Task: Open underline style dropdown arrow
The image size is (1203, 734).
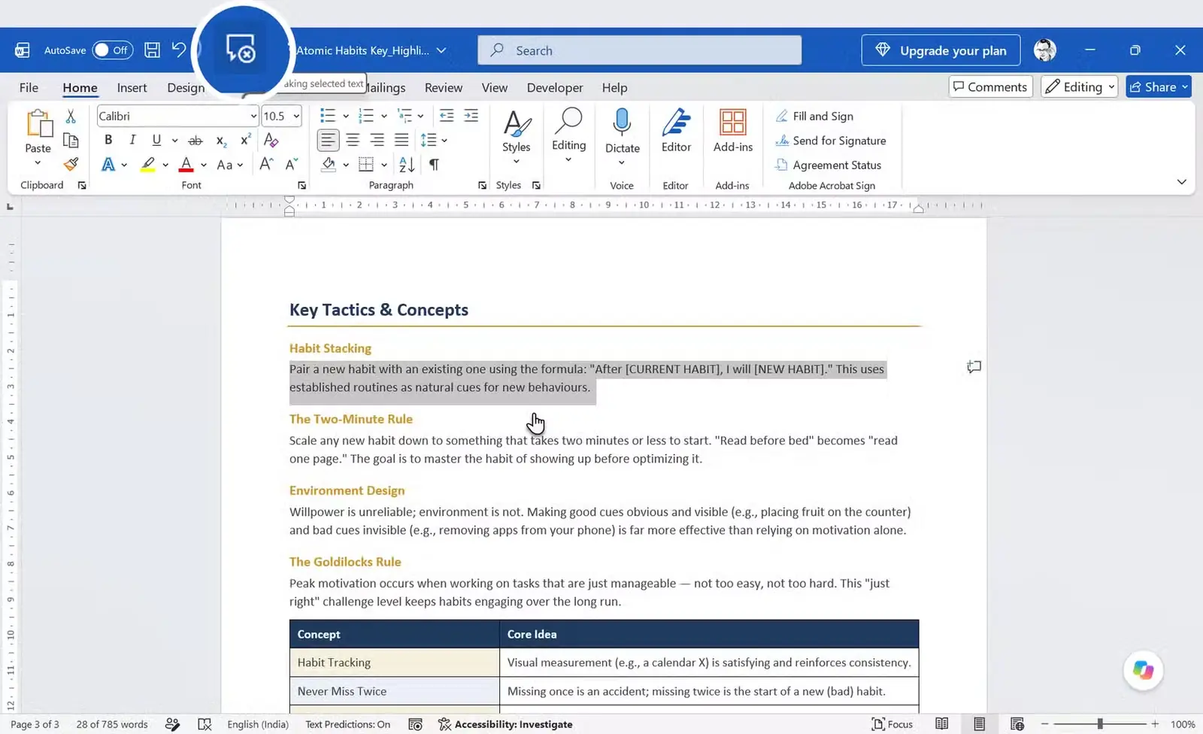Action: pyautogui.click(x=174, y=141)
